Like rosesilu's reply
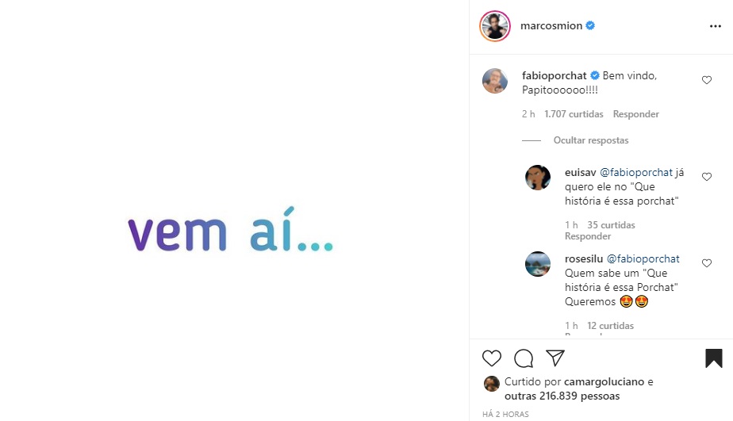 707,263
